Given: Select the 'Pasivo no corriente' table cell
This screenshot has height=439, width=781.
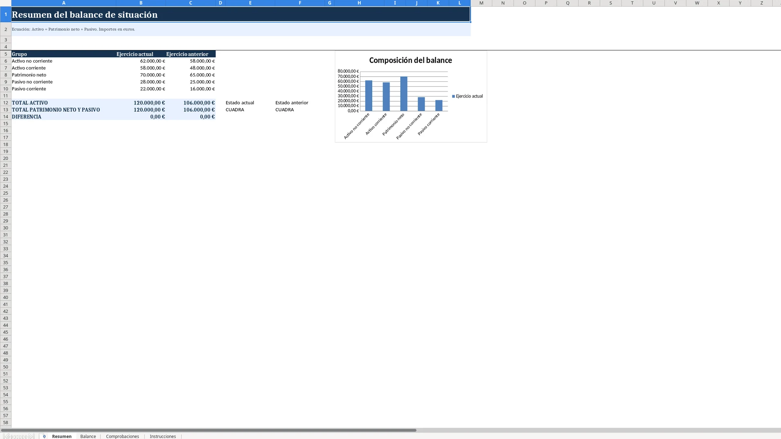Looking at the screenshot, I should [x=64, y=82].
